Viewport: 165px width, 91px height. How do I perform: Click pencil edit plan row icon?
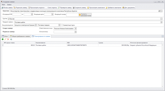click(x=5, y=39)
